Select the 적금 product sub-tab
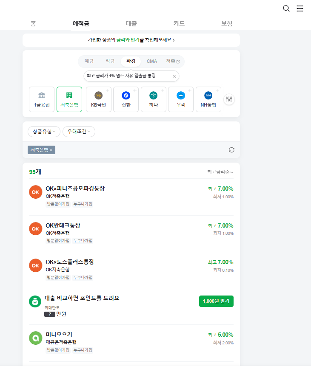This screenshot has height=366, width=311. (x=110, y=61)
